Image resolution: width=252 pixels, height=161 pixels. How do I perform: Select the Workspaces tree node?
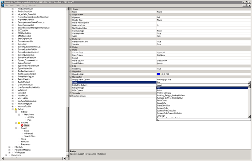coord(20,153)
